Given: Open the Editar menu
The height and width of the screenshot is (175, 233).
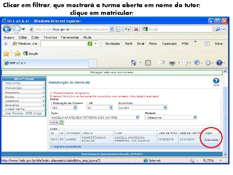Looking at the screenshot, I should point(23,38).
